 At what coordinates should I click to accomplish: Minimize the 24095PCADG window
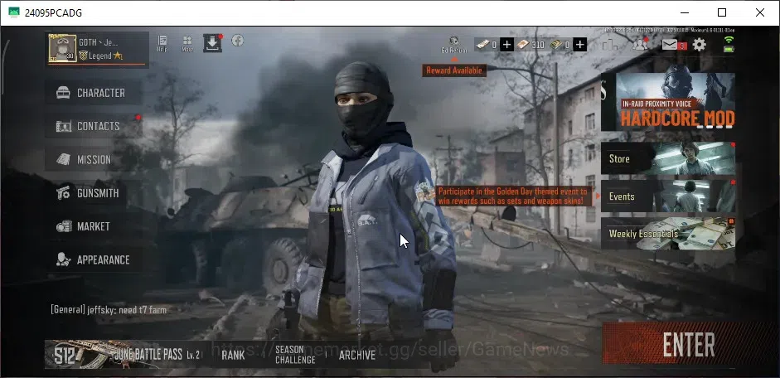point(684,12)
